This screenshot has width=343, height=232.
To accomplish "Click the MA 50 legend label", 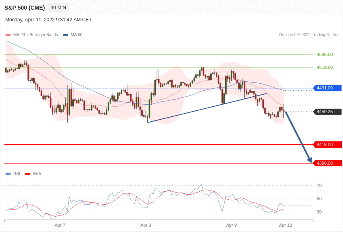I will [77, 35].
